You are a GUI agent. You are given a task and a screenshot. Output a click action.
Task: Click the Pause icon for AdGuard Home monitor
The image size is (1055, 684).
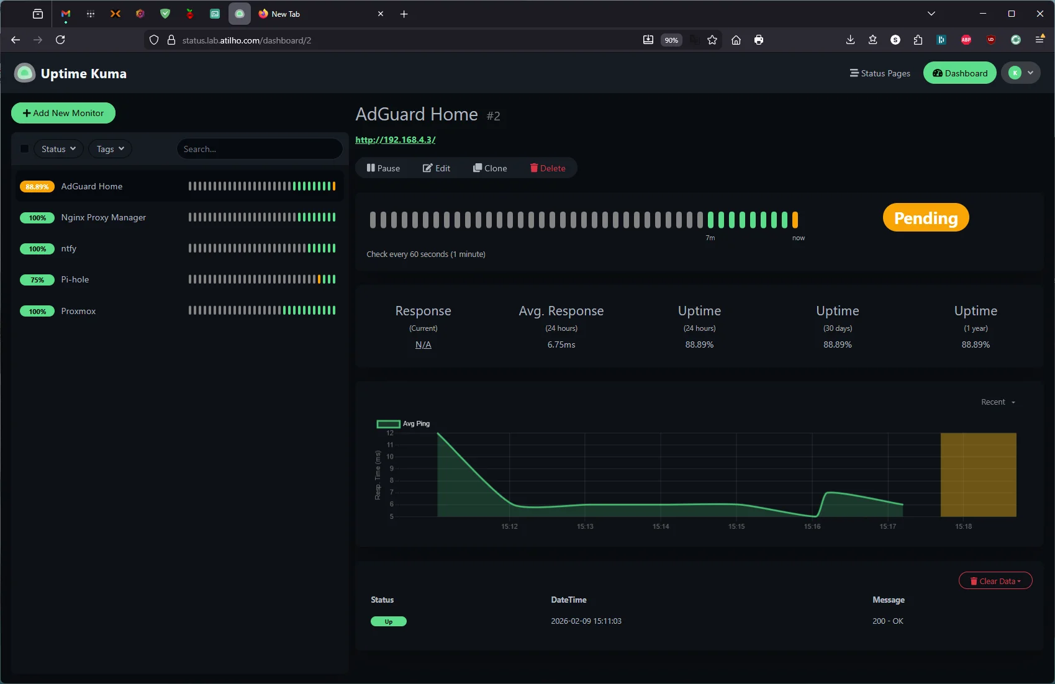pos(372,168)
